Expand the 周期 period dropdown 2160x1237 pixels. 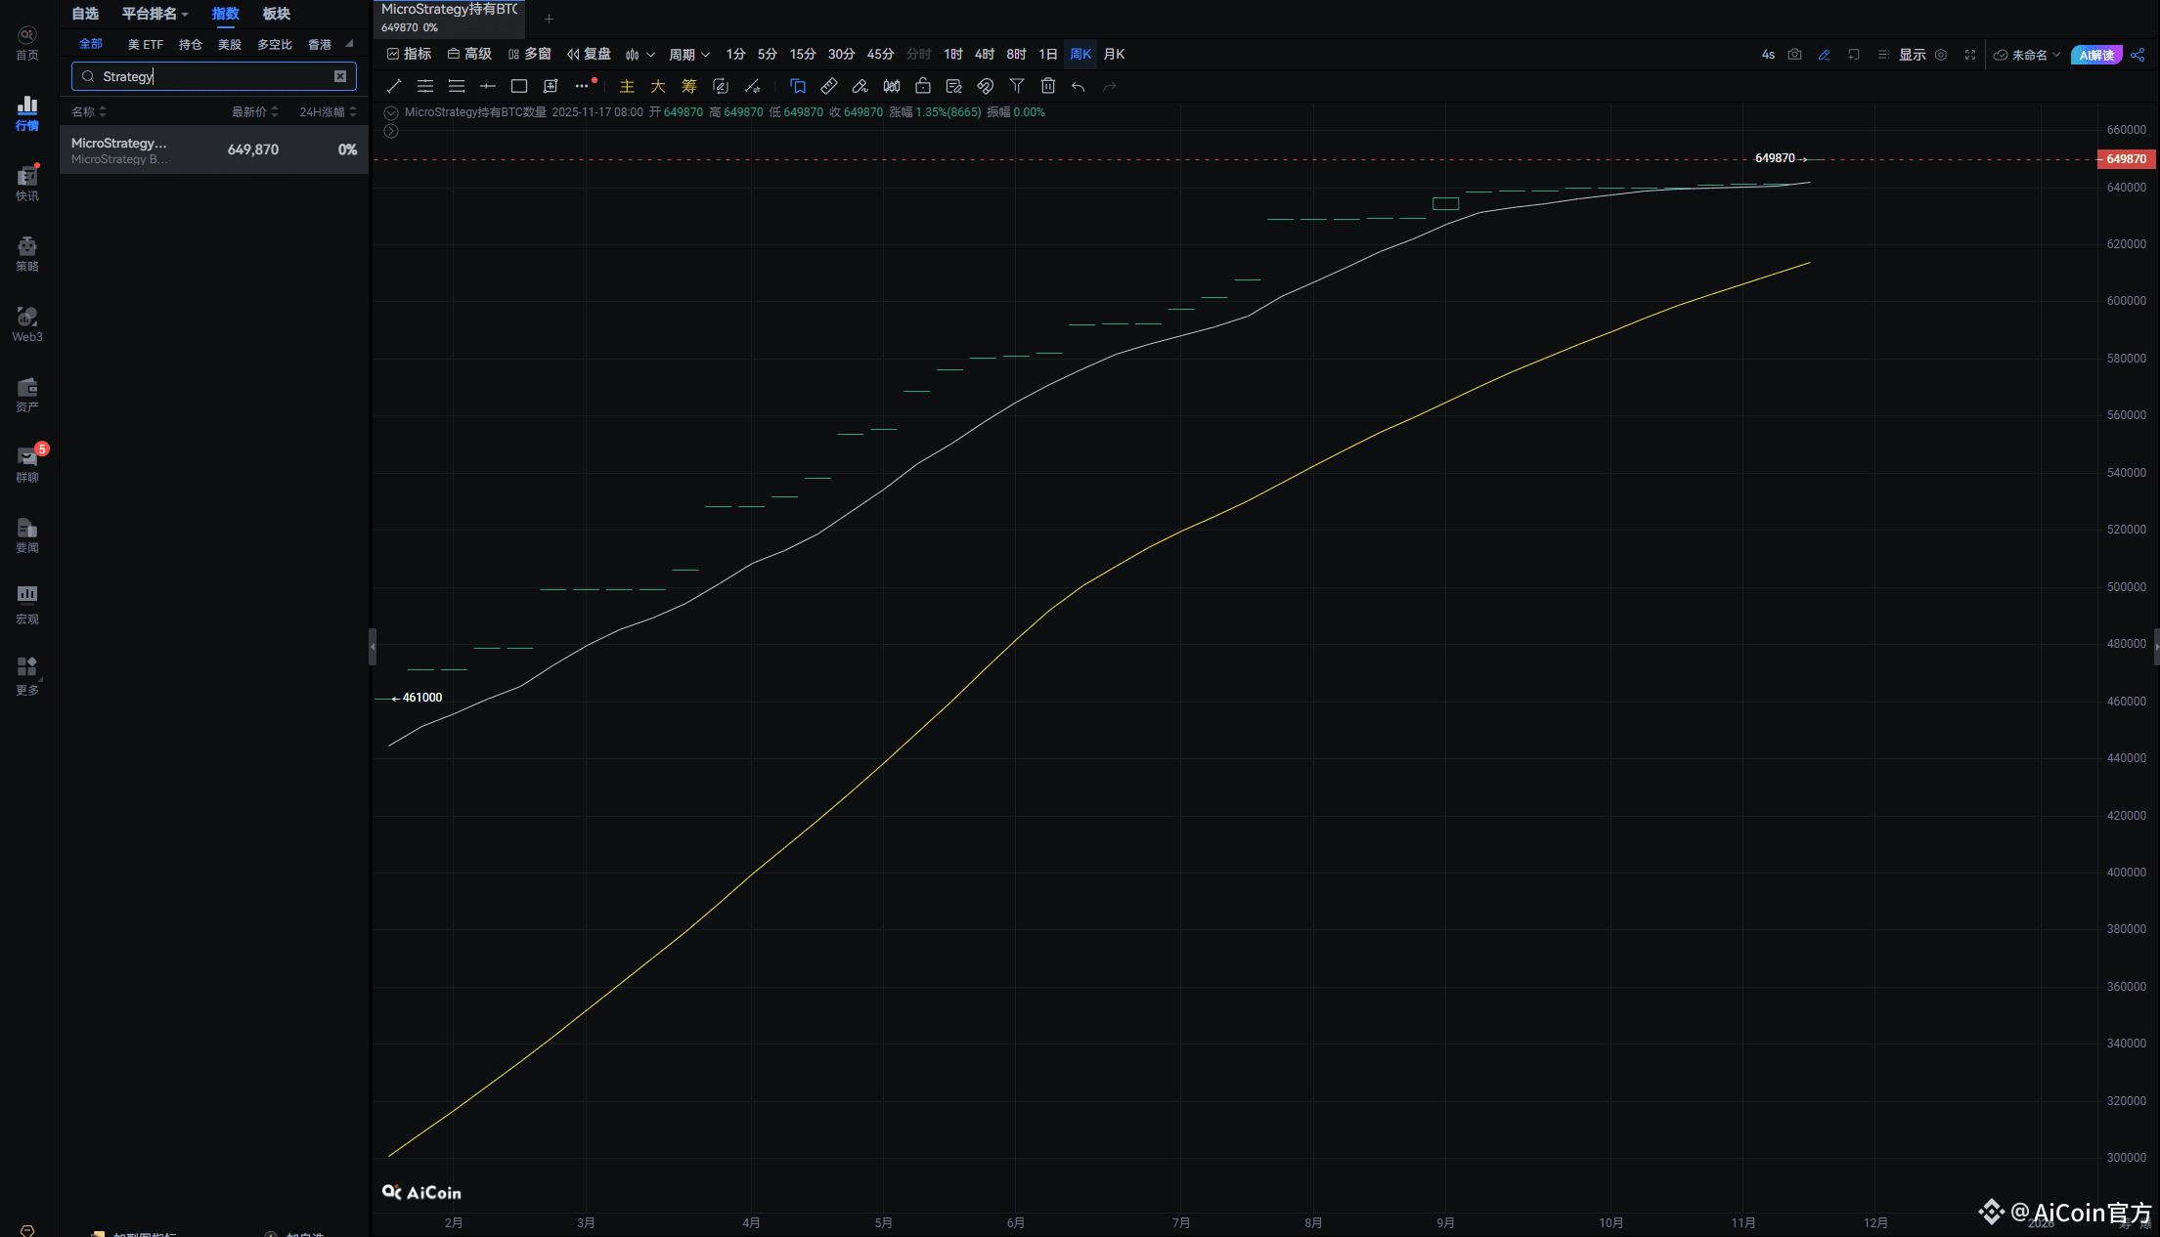click(689, 55)
